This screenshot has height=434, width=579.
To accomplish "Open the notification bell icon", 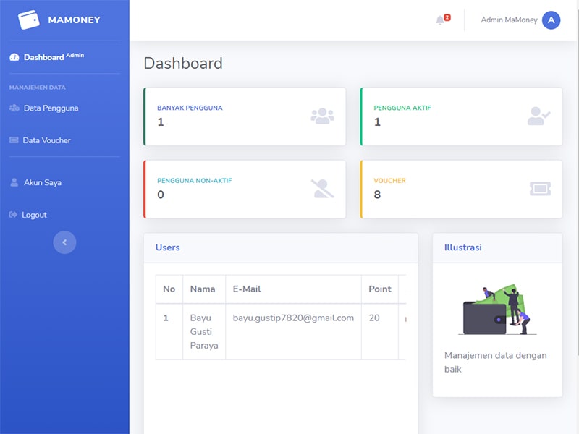I will [440, 20].
